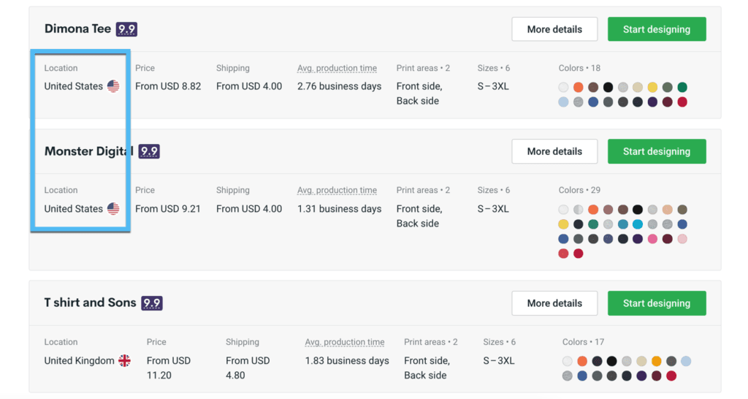The image size is (748, 399).
Task: Click the T shirt and Sons 9.9 badge
Action: point(152,303)
